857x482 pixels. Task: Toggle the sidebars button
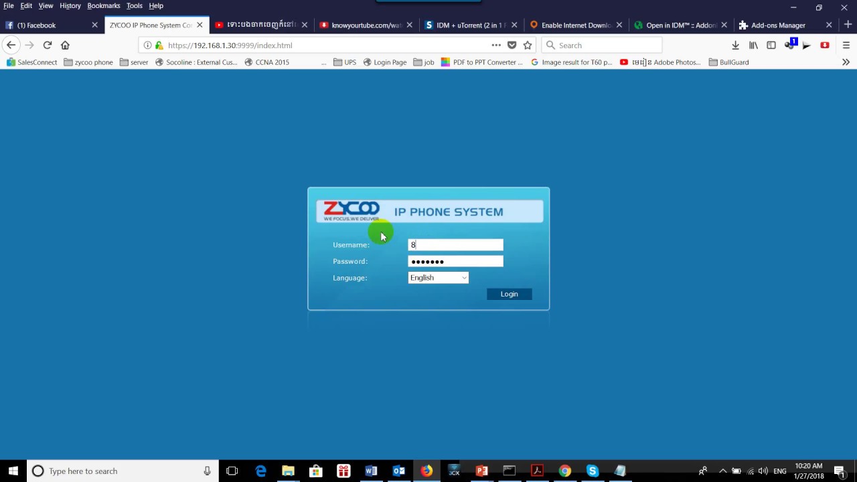coord(771,45)
